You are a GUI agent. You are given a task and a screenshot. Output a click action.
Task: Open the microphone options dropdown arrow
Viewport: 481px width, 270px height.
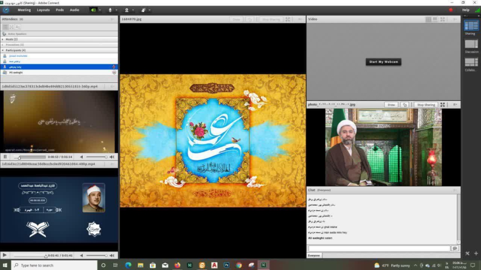[x=116, y=10]
